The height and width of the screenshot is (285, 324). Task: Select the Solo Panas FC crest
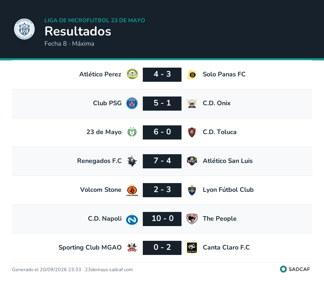(x=192, y=74)
